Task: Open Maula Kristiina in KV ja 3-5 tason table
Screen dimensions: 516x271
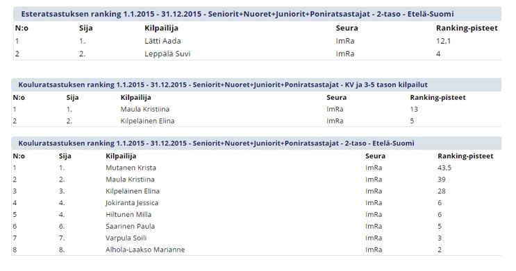Action: pyautogui.click(x=144, y=109)
